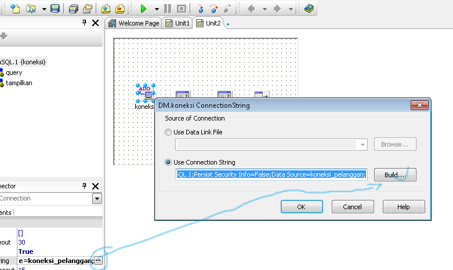Click the Open file toolbar icon
The image size is (453, 270).
[31, 9]
